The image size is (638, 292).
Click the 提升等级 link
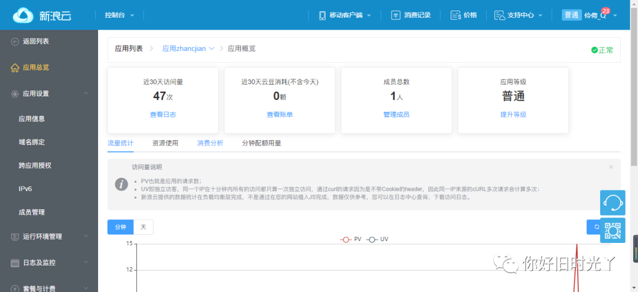pos(513,115)
